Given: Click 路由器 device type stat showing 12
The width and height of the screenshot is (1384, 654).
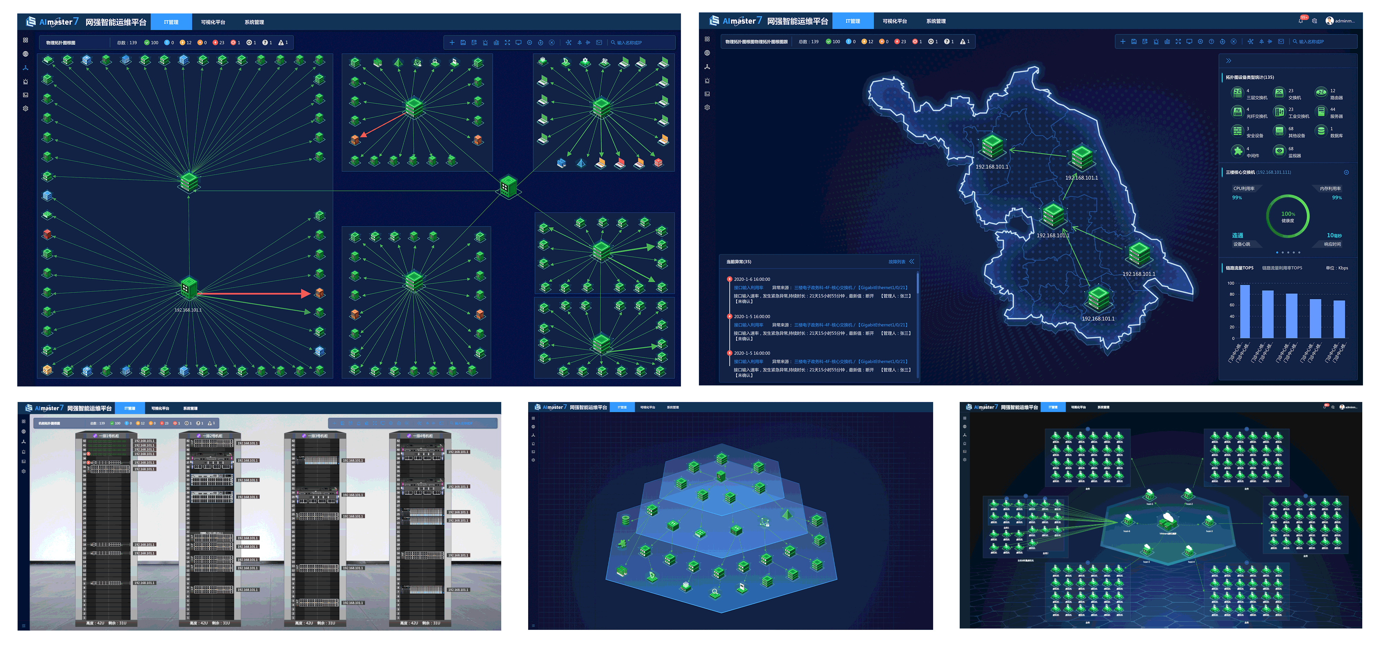Looking at the screenshot, I should point(1329,94).
